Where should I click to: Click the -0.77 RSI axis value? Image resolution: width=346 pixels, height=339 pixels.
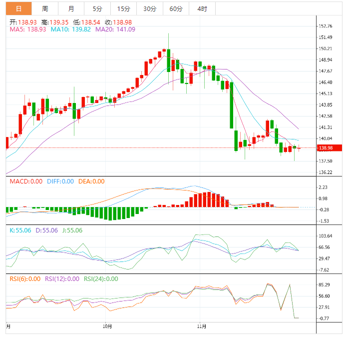(324, 318)
